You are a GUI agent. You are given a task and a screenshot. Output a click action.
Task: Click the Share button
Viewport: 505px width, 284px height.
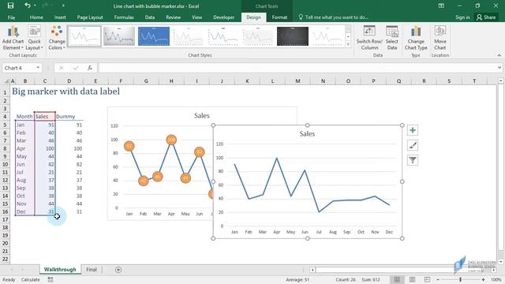tap(486, 17)
